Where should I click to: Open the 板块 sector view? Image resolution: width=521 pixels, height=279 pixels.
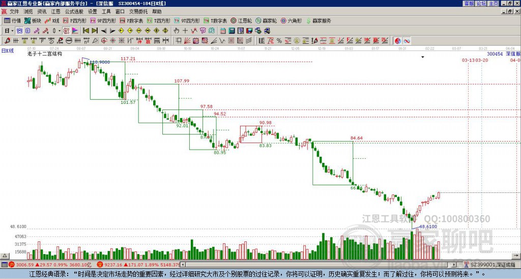pos(33,20)
